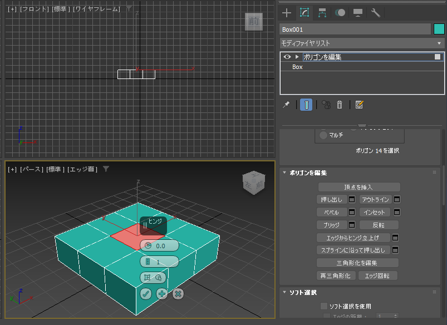
Task: Open ベベル settings box icon
Action: [x=352, y=212]
